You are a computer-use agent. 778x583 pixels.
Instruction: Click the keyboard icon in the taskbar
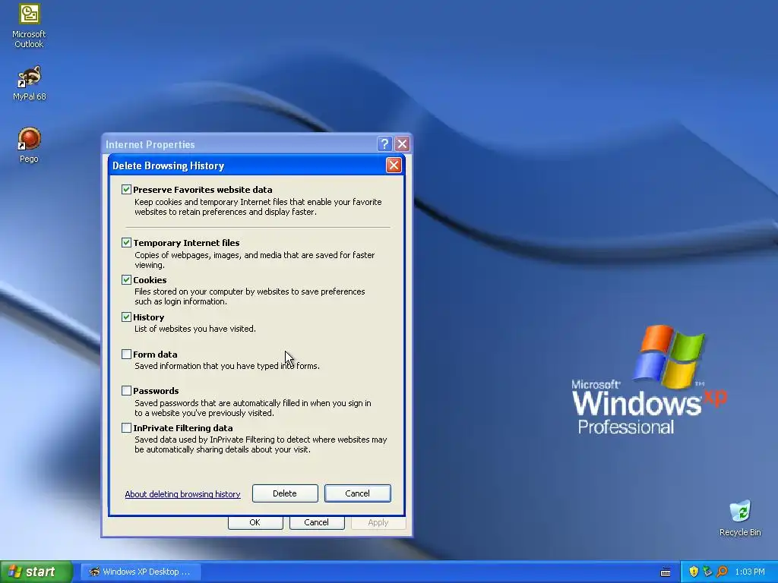click(666, 572)
